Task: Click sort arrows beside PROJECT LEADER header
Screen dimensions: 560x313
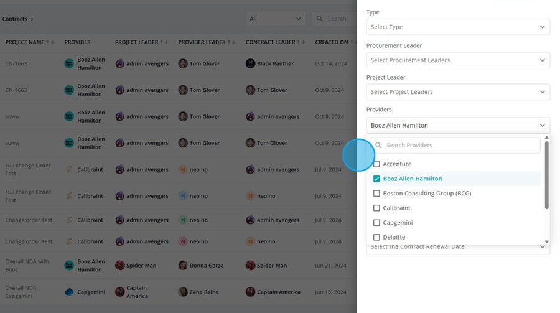Action: [164, 42]
